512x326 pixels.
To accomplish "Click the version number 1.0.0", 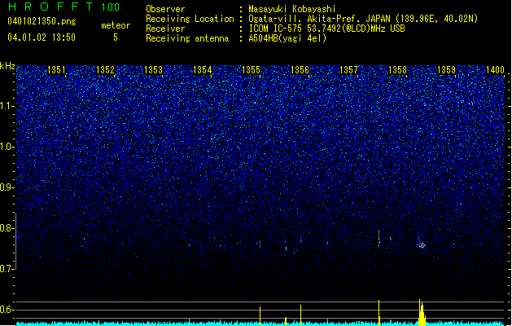I will pyautogui.click(x=110, y=7).
